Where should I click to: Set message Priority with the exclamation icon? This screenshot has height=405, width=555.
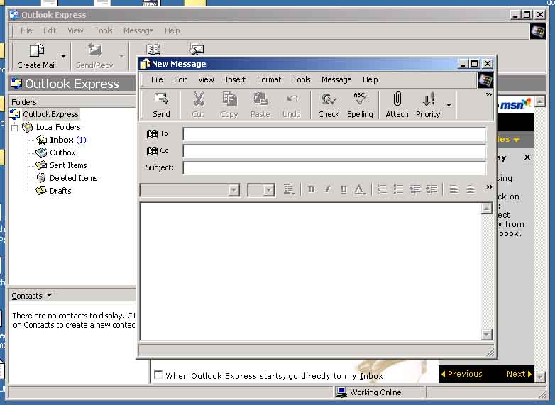tap(428, 105)
